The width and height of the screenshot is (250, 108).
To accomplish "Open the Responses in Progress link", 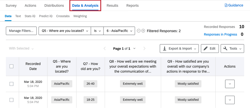I will [221, 34].
